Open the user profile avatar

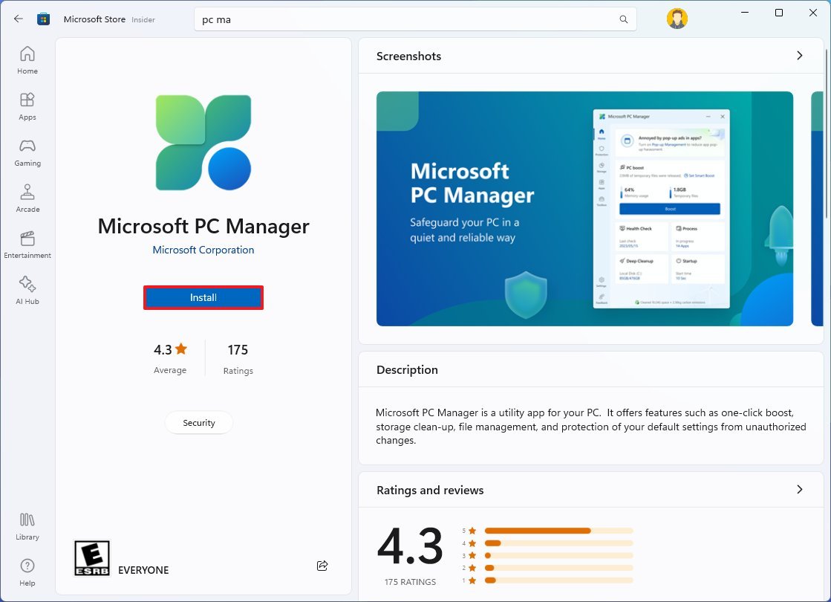click(x=677, y=19)
